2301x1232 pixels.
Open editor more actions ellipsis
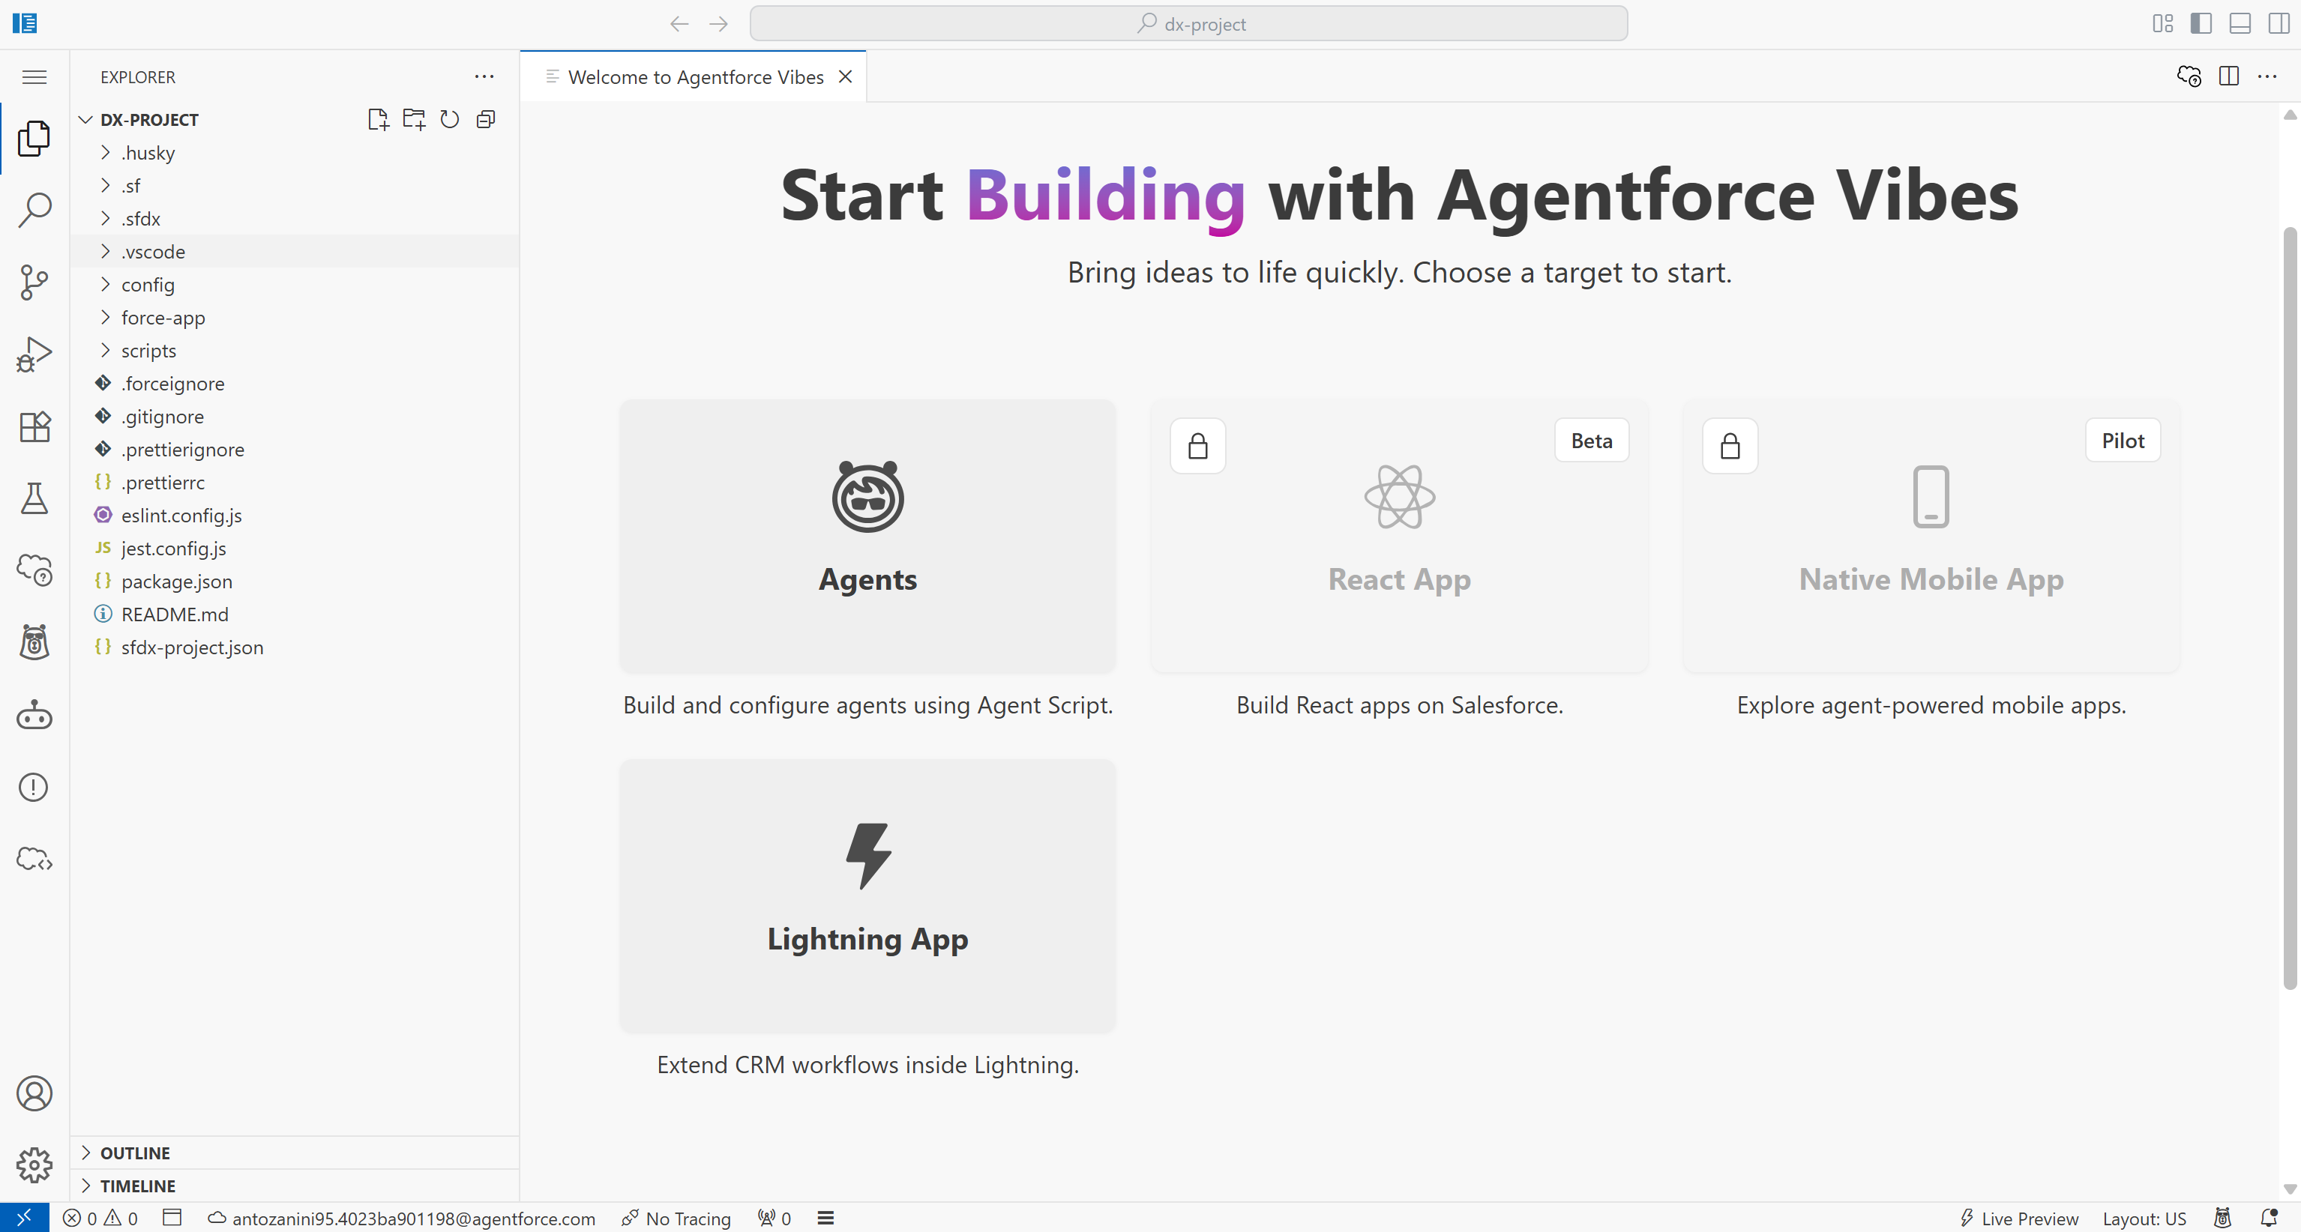pos(2267,76)
